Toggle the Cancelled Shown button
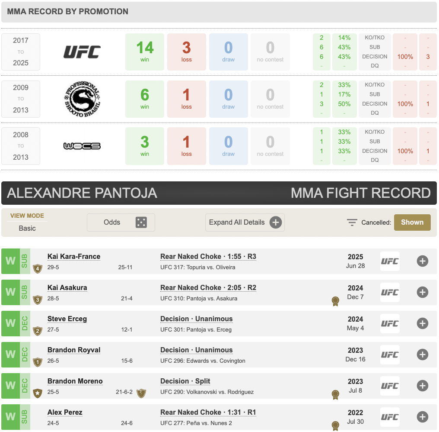 point(412,222)
